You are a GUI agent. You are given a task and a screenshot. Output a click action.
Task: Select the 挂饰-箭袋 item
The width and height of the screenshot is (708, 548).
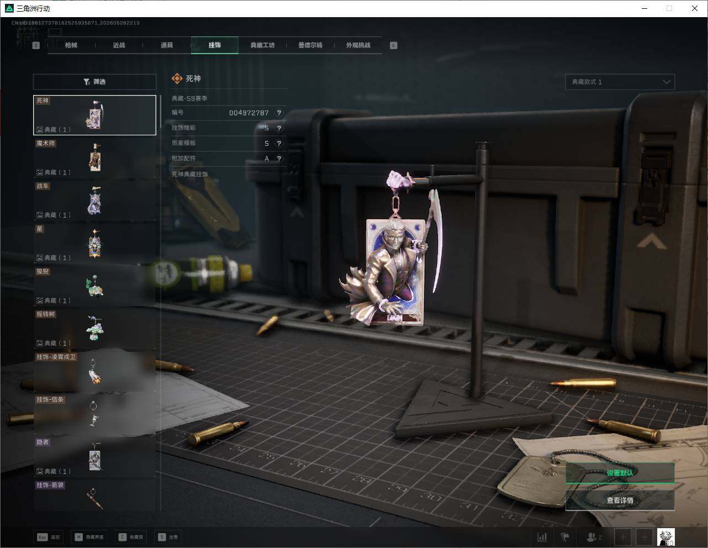coord(94,496)
